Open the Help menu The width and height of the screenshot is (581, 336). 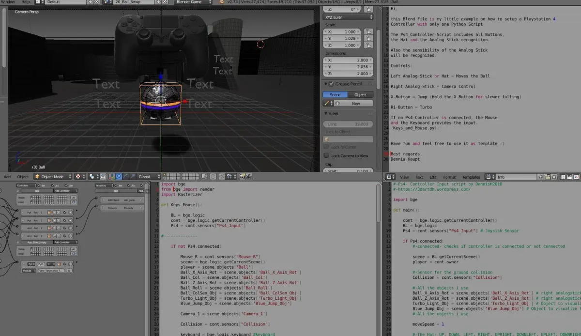click(25, 2)
